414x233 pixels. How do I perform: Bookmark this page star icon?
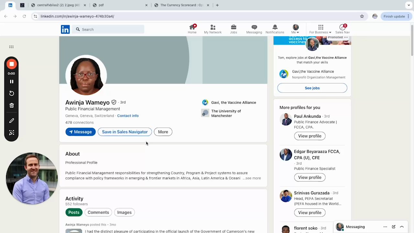362,16
